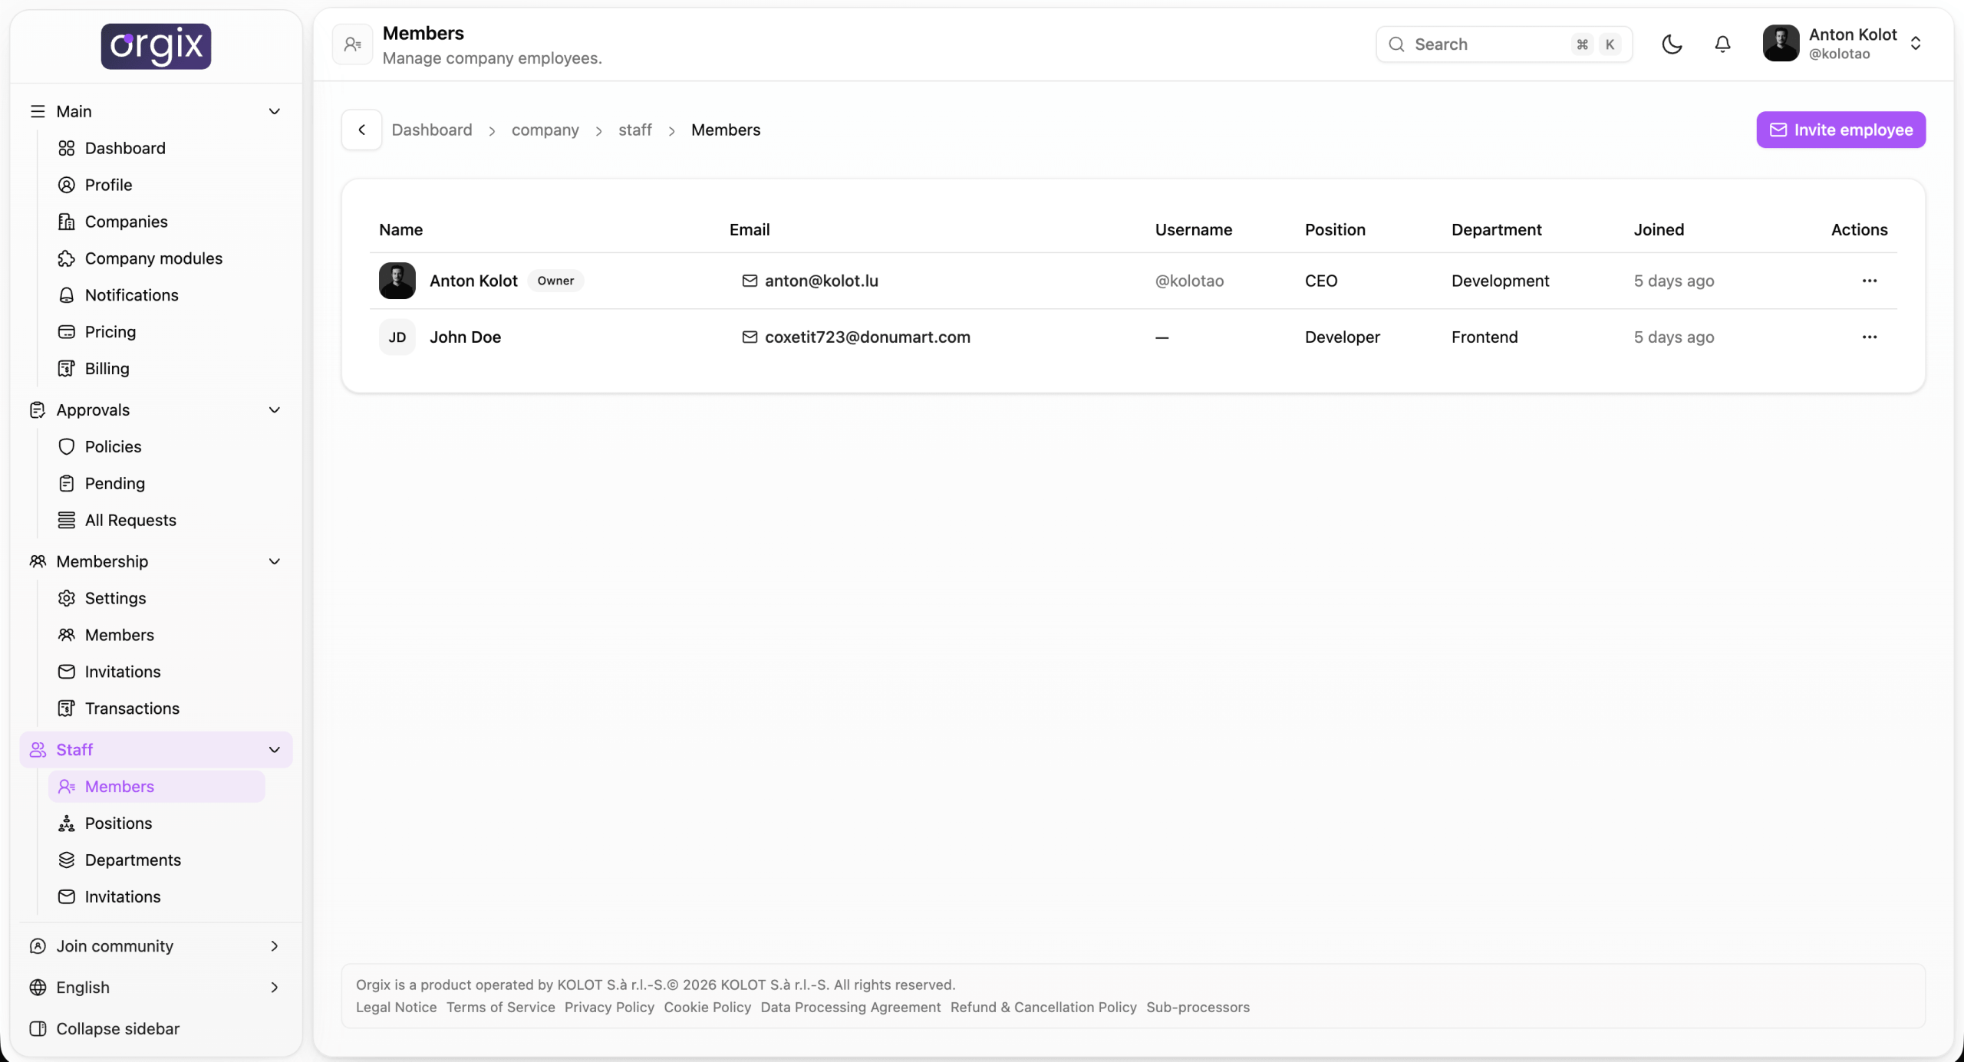
Task: Click the Members page header icon
Action: tap(353, 44)
